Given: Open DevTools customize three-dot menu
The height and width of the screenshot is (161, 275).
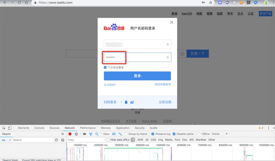Looking at the screenshot, I should pos(269,128).
